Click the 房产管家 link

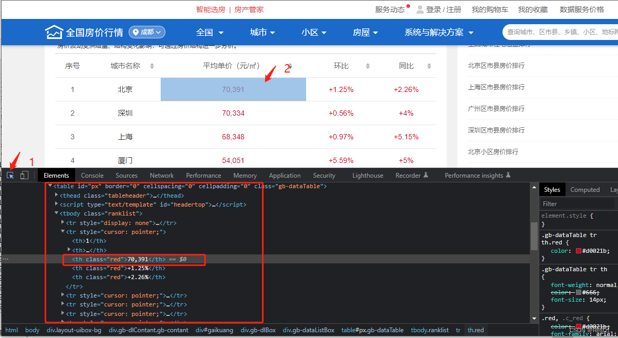[249, 9]
